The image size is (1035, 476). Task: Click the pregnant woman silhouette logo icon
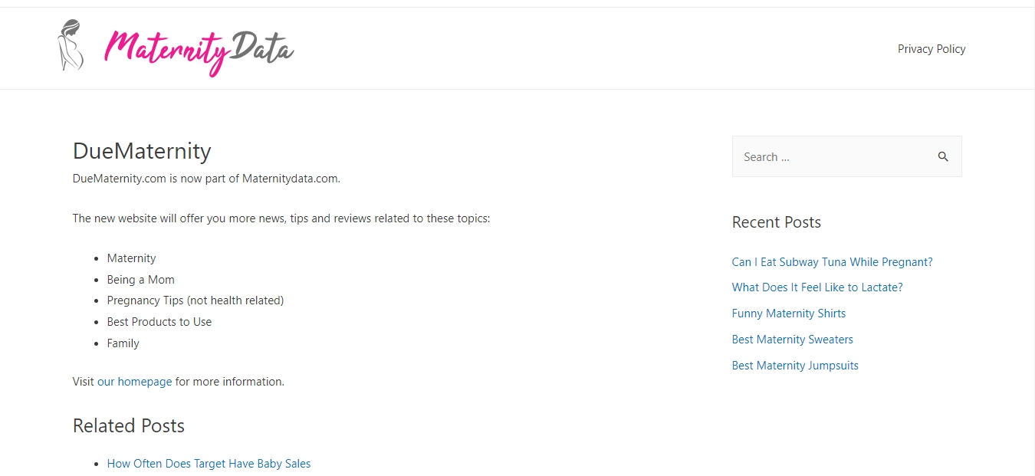(71, 45)
